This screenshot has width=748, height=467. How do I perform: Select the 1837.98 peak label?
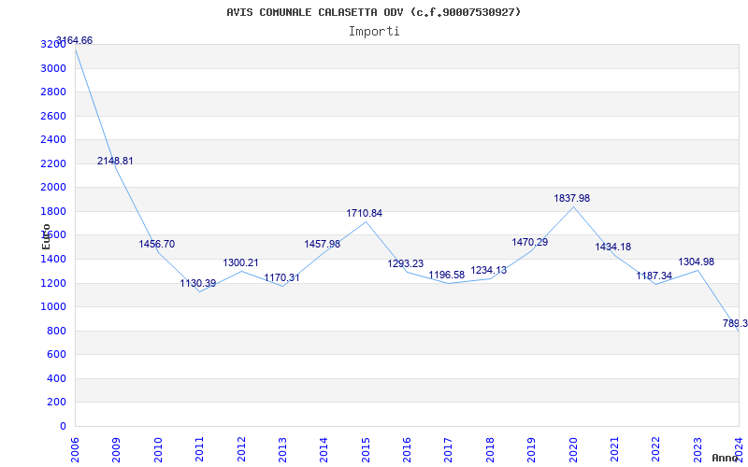click(x=572, y=198)
